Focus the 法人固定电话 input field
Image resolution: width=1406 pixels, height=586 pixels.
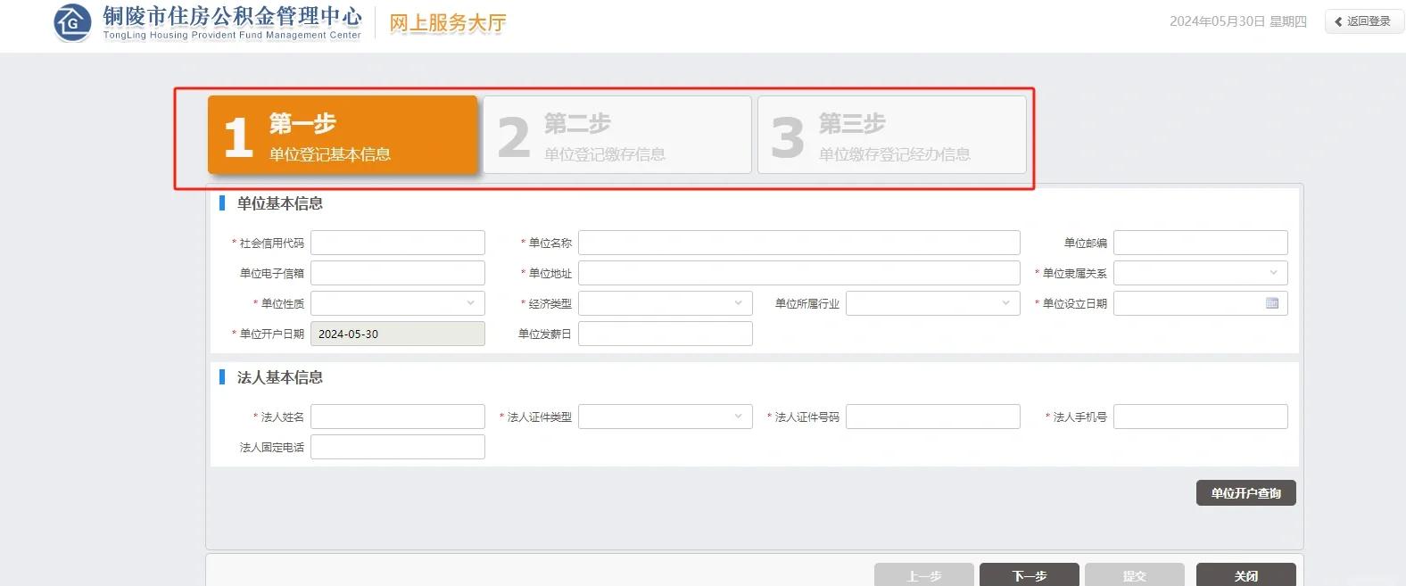coord(398,447)
